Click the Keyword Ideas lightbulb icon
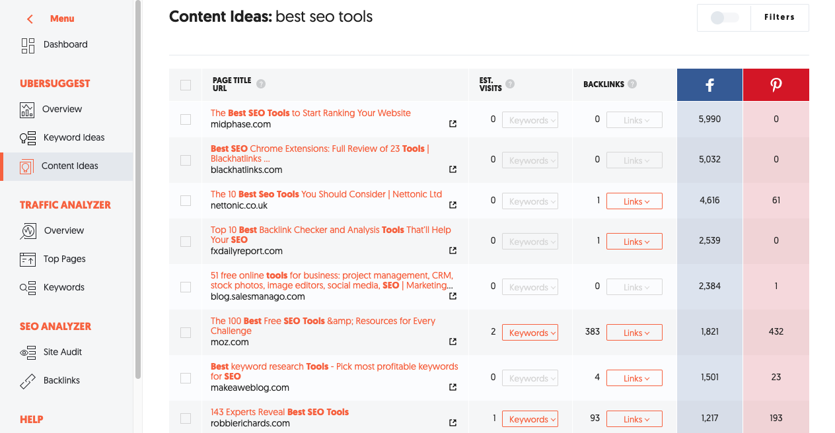Image resolution: width=835 pixels, height=433 pixels. coord(28,138)
